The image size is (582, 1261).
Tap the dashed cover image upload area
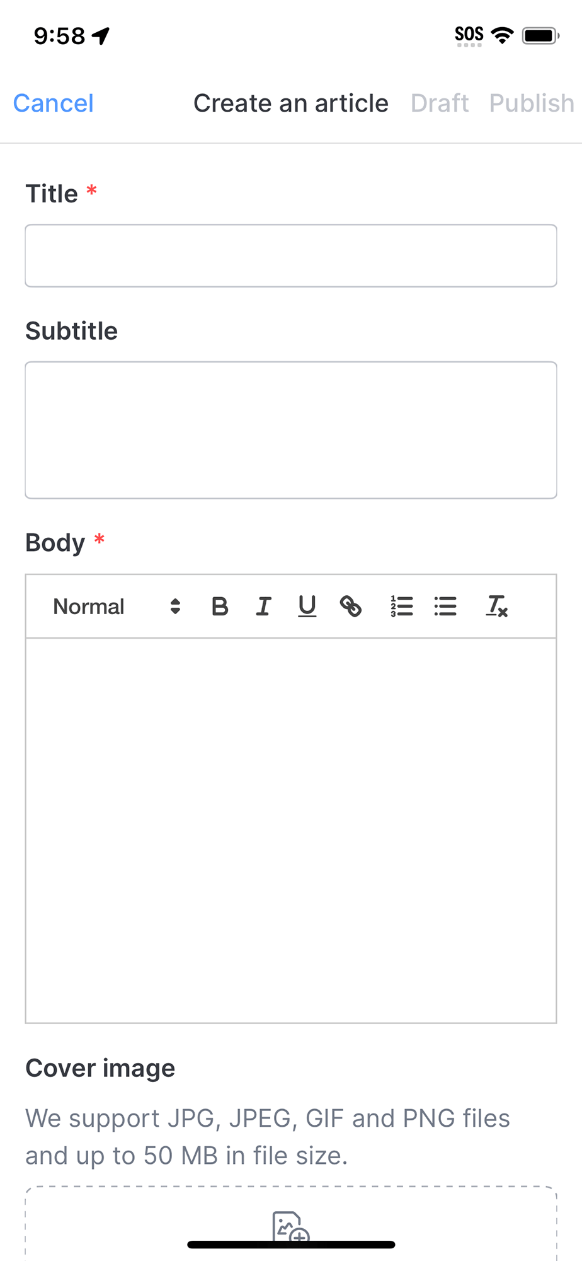[291, 1223]
